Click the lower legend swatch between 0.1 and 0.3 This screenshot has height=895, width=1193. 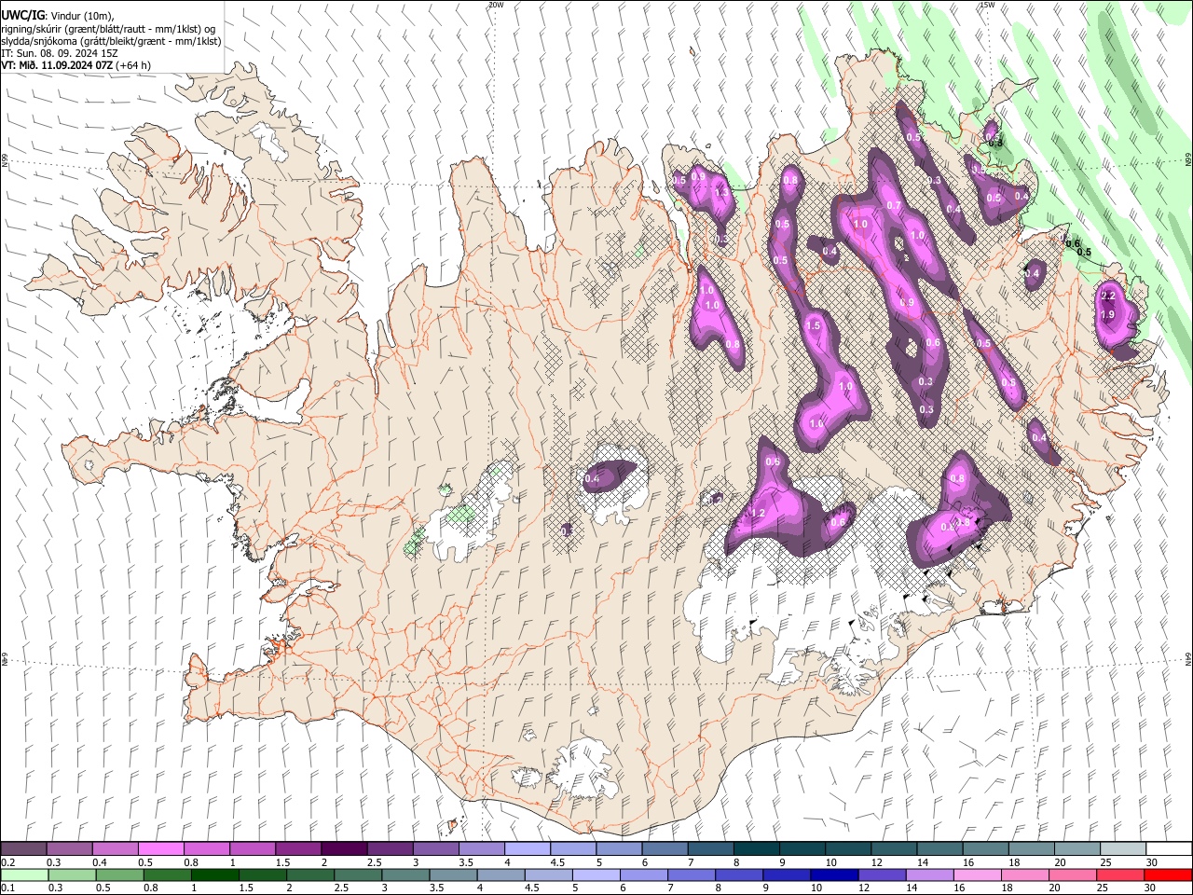point(24,874)
